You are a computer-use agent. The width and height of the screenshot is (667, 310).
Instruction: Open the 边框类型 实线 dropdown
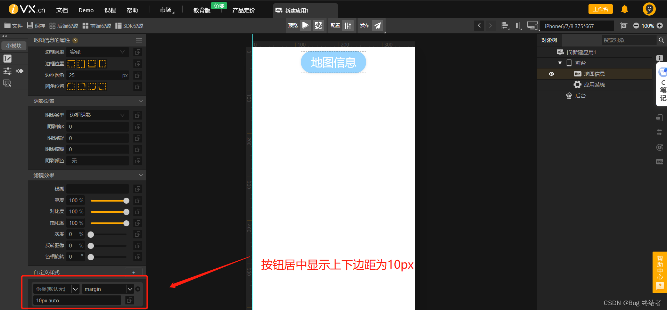[x=97, y=52]
